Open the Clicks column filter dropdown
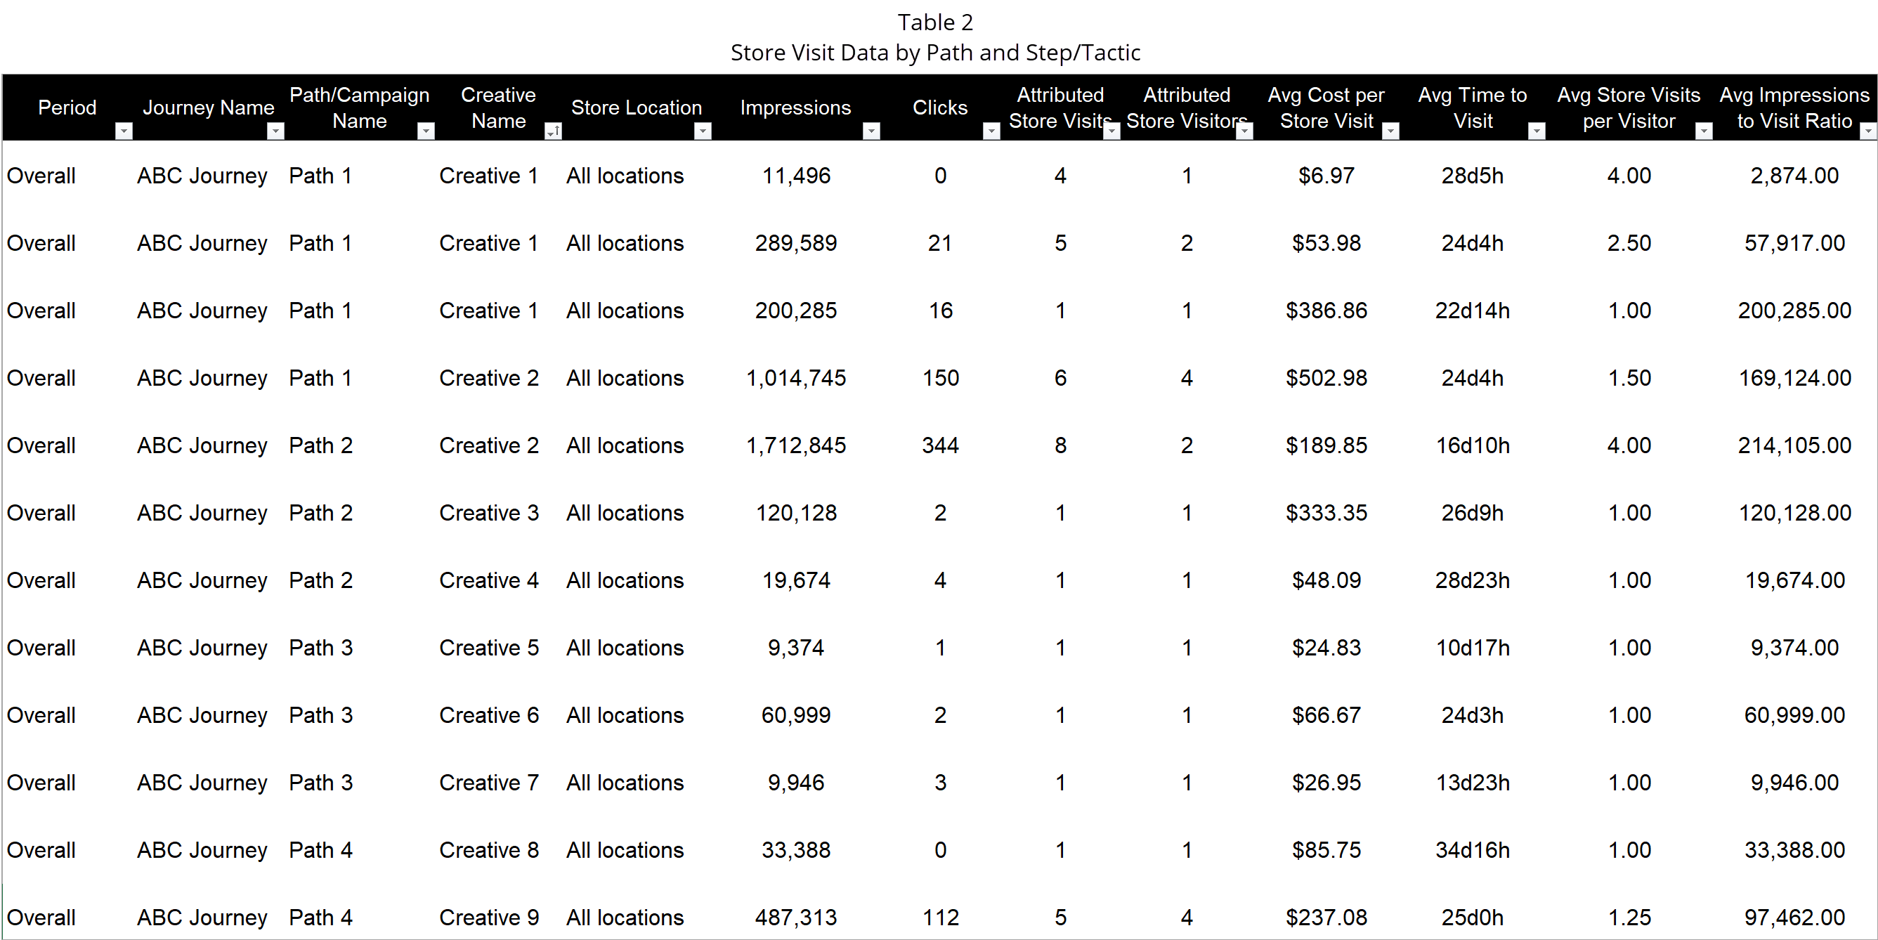This screenshot has width=1878, height=940. coord(991,131)
